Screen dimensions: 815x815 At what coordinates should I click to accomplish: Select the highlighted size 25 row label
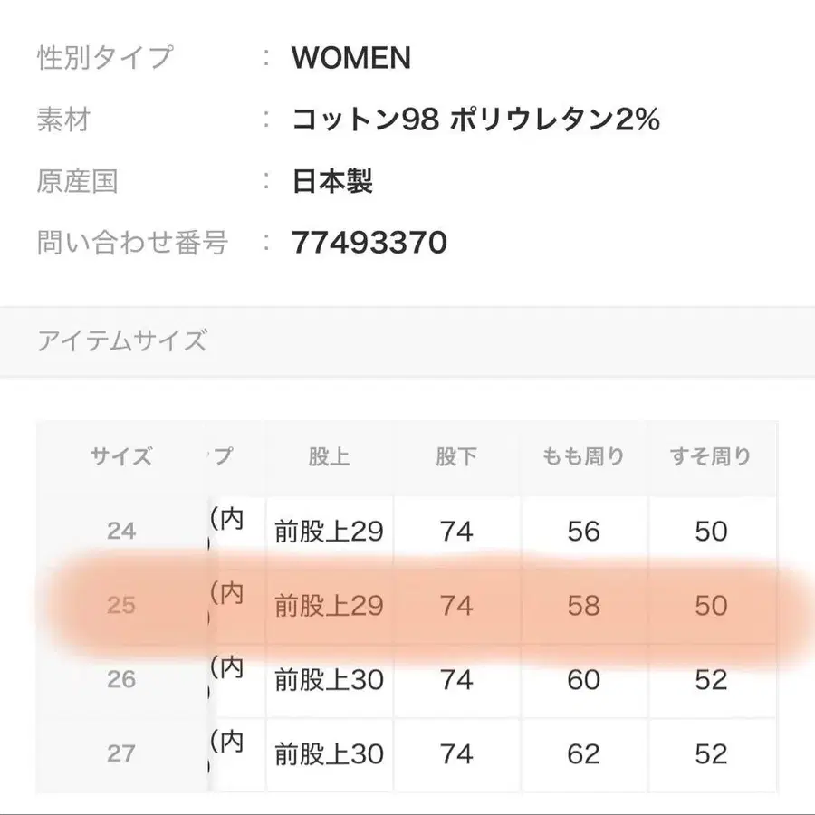(x=121, y=605)
